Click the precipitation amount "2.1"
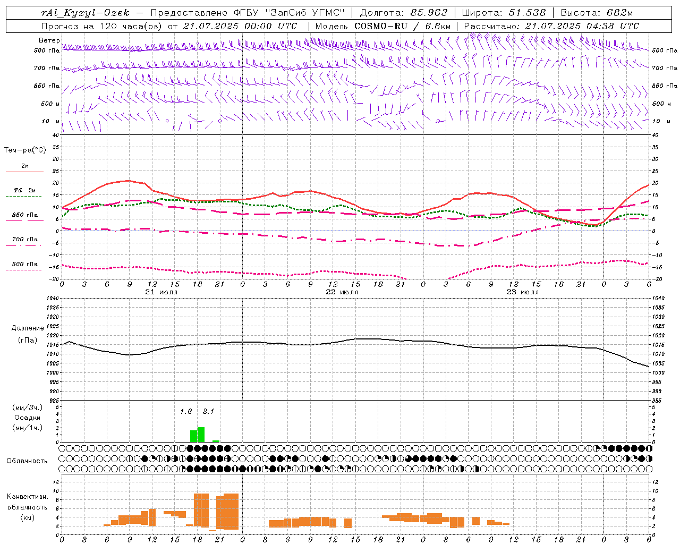Image resolution: width=680 pixels, height=544 pixels. pos(208,411)
